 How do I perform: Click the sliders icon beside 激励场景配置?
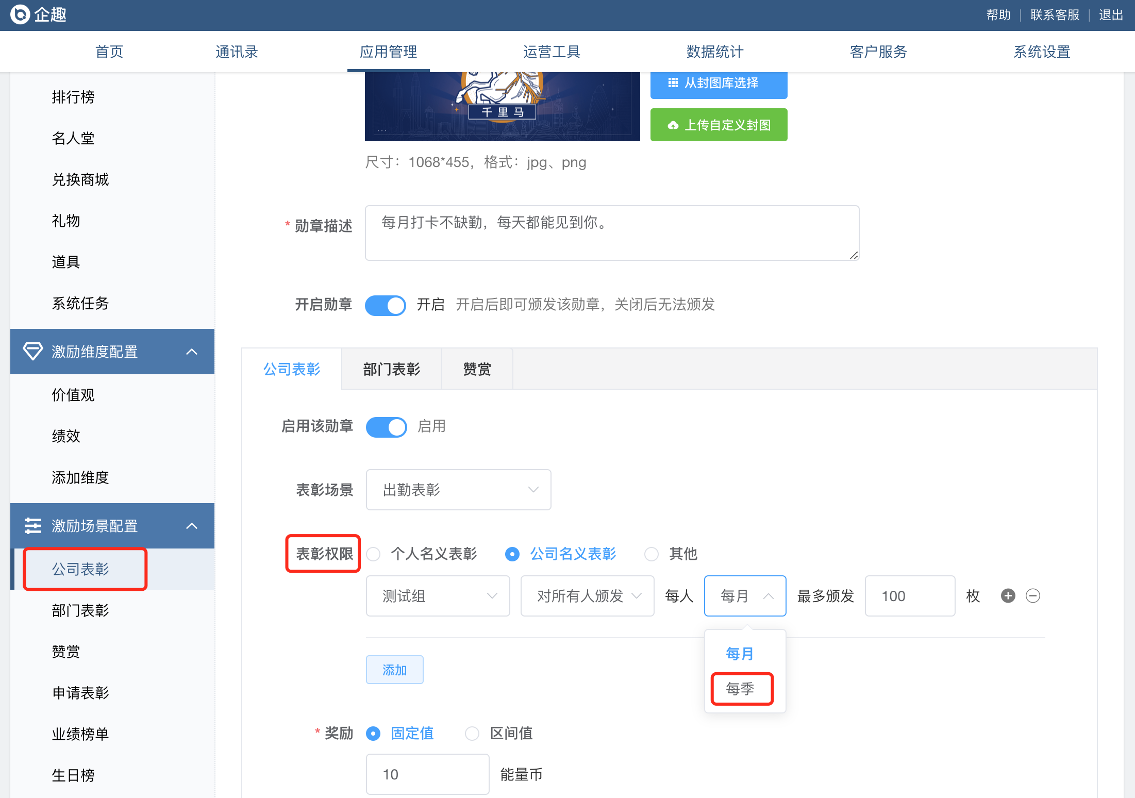coord(33,526)
